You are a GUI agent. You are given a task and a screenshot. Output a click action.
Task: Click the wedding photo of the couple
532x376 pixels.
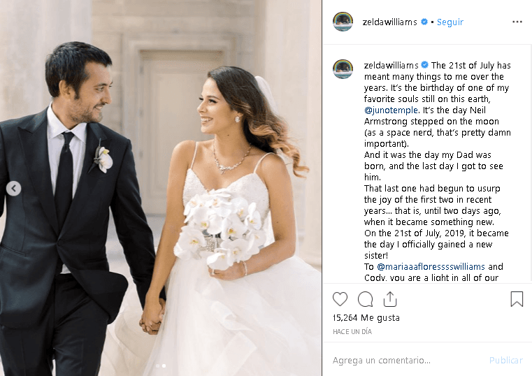click(161, 188)
